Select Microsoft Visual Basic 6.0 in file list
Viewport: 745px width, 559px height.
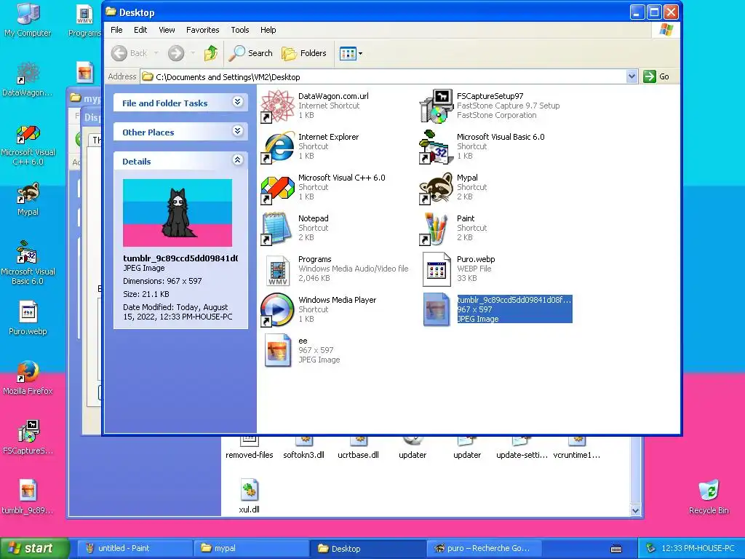pyautogui.click(x=482, y=146)
